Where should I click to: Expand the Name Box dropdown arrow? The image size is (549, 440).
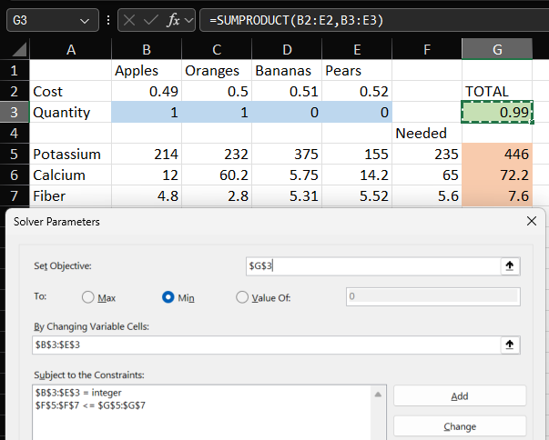click(x=85, y=19)
